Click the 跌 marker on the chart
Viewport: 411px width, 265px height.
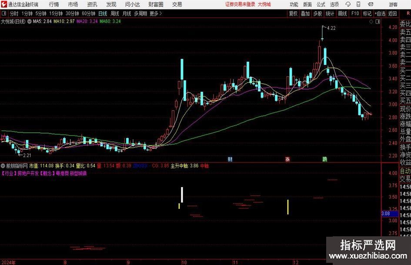coord(325,159)
